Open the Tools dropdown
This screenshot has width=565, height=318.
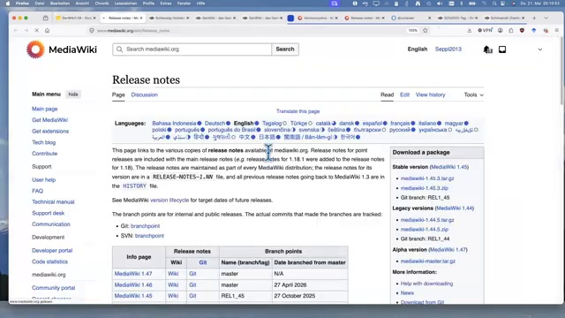(x=473, y=95)
